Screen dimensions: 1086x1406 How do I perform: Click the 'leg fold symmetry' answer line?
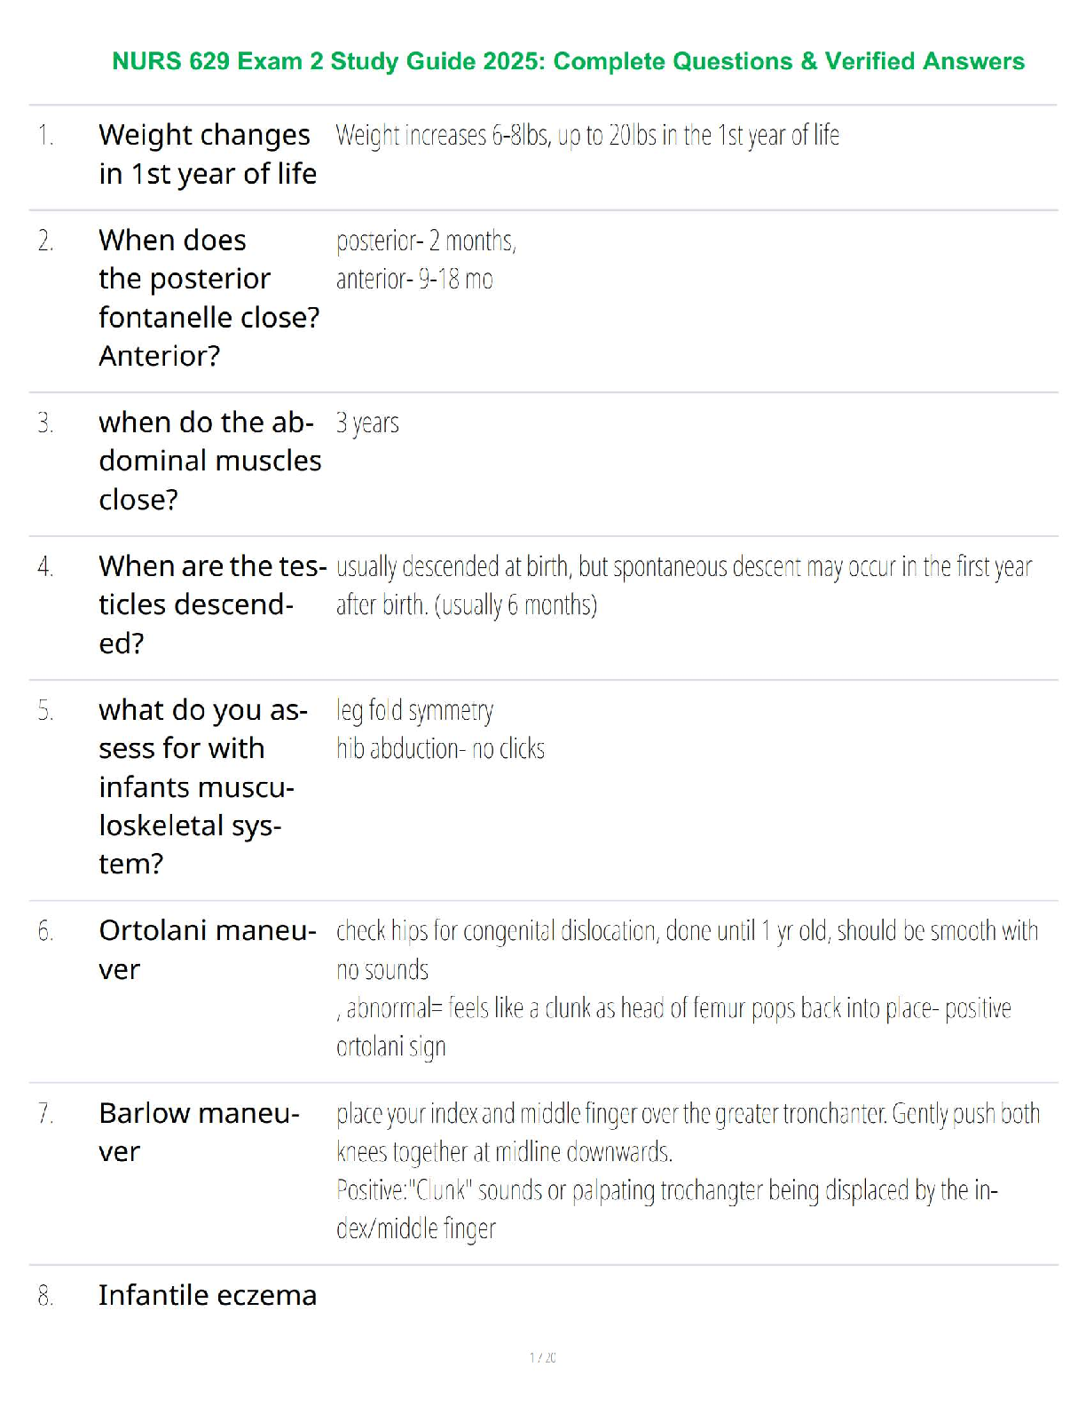pyautogui.click(x=414, y=711)
